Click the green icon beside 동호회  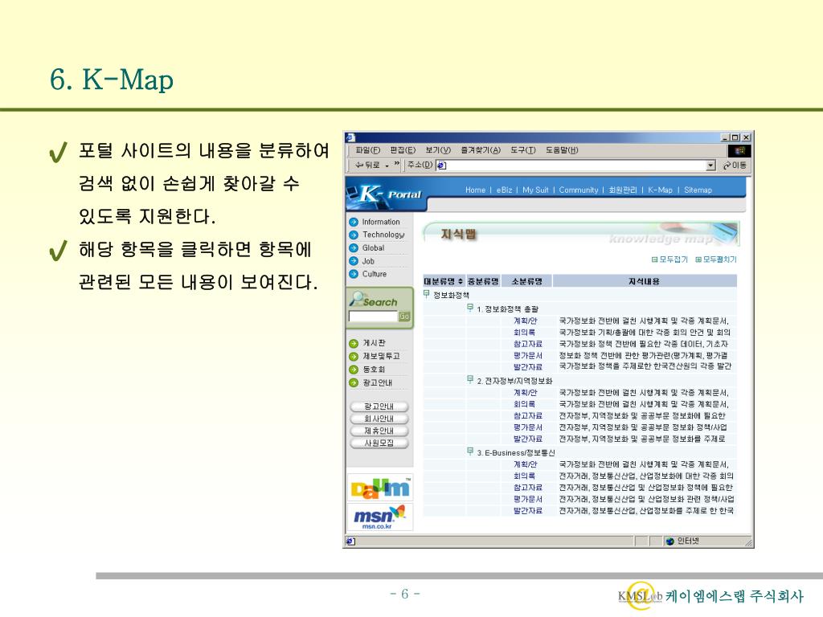354,370
